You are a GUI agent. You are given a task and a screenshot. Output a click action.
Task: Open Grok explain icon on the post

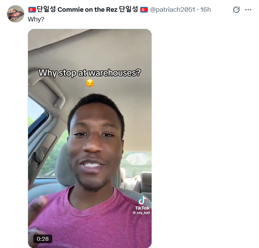click(236, 10)
